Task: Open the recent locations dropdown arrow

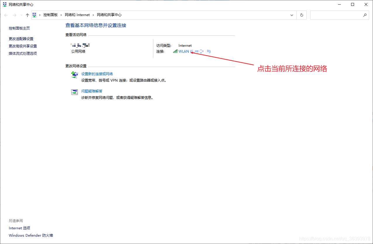Action: (x=21, y=15)
